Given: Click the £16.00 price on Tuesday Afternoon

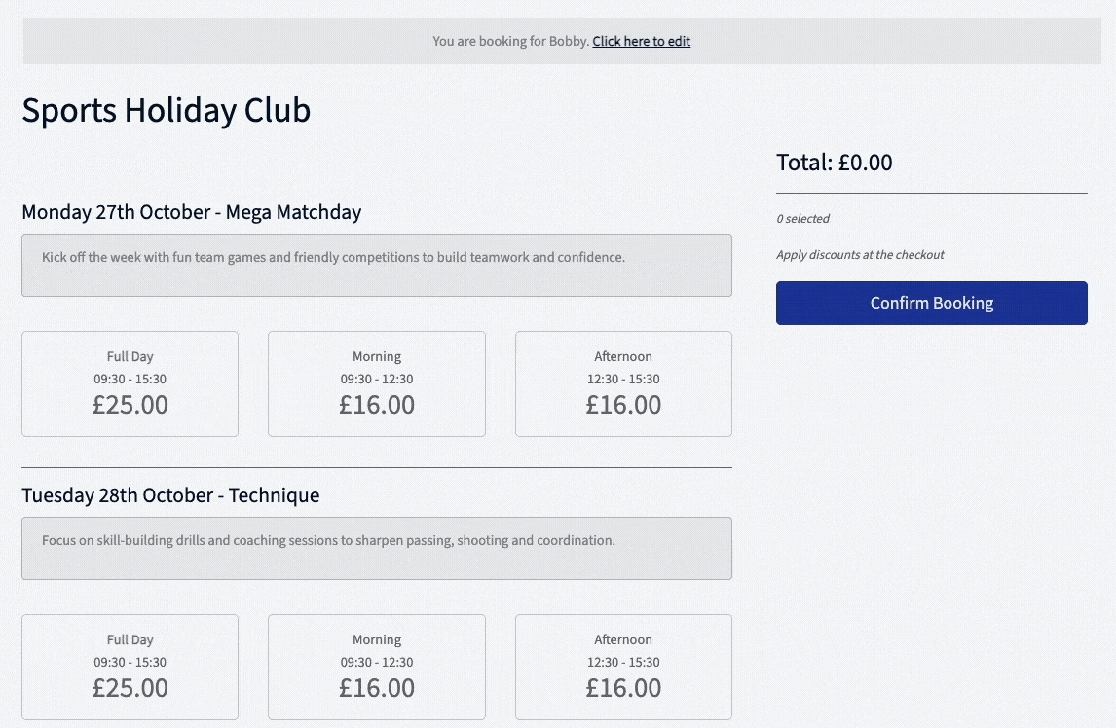Looking at the screenshot, I should click(623, 688).
